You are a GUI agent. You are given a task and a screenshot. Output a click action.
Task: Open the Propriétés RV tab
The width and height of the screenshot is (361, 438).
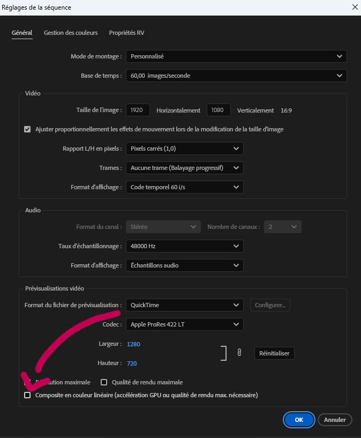[126, 33]
